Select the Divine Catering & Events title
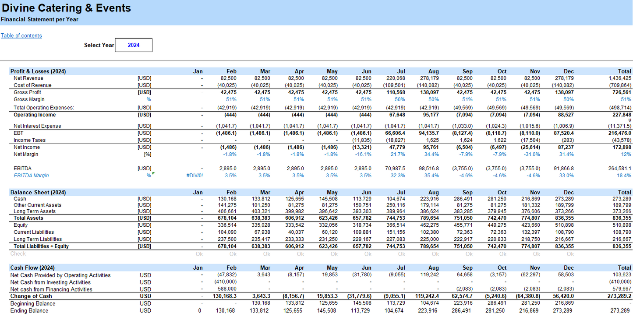The image size is (633, 320). [x=66, y=8]
